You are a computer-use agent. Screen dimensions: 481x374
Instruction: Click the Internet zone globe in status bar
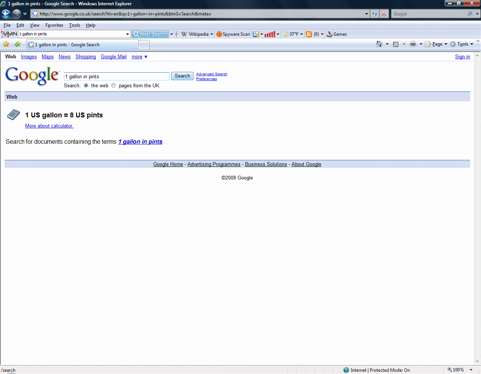[x=346, y=370]
